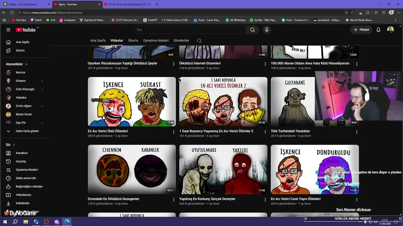
Task: Switch to En Acı Verici Hayvanat Bahçesi tab
Action: coord(127,4)
